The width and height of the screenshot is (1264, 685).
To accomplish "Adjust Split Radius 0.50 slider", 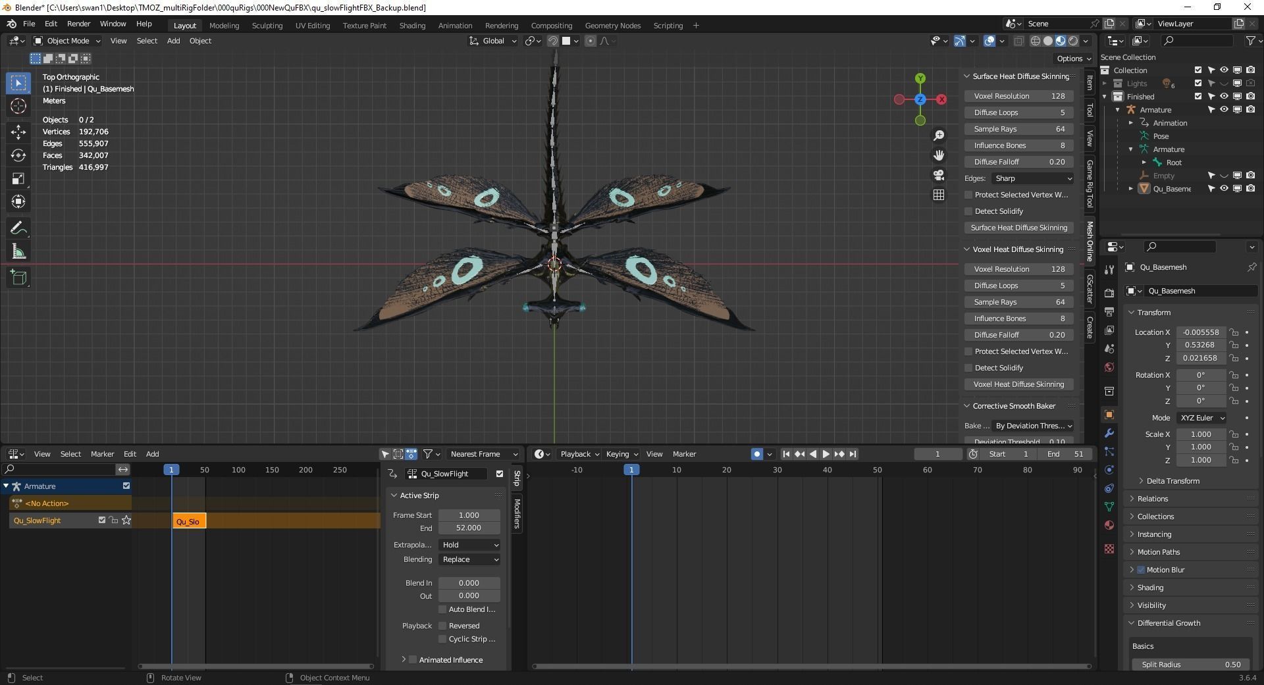I will tap(1190, 665).
